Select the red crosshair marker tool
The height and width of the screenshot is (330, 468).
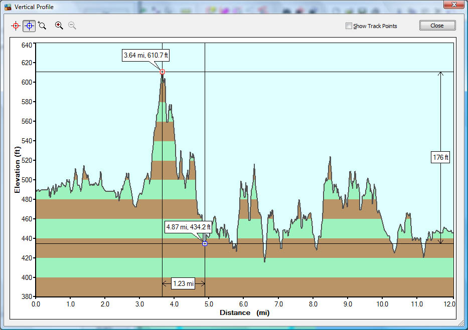click(16, 26)
